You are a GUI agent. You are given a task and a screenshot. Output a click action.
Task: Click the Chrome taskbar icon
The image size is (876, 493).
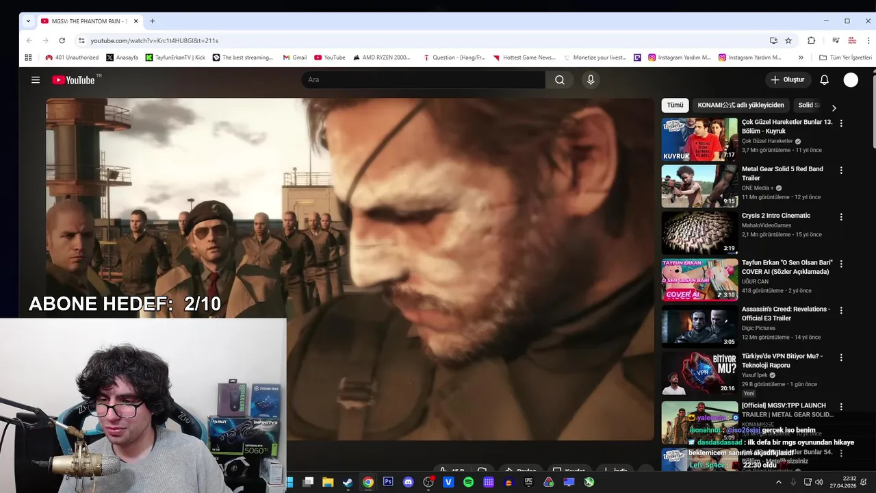[368, 482]
